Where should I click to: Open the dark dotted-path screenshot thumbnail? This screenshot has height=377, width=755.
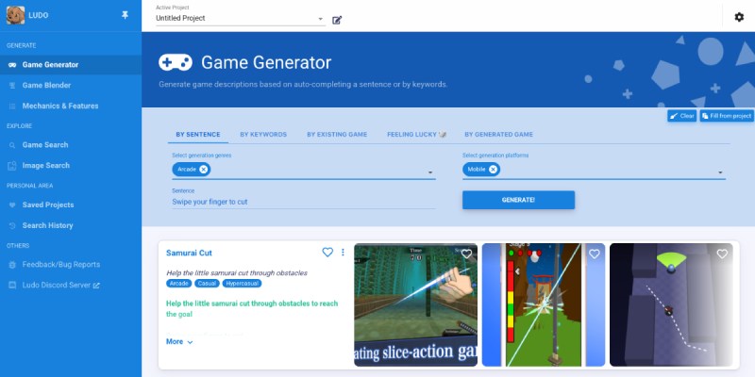click(x=671, y=304)
